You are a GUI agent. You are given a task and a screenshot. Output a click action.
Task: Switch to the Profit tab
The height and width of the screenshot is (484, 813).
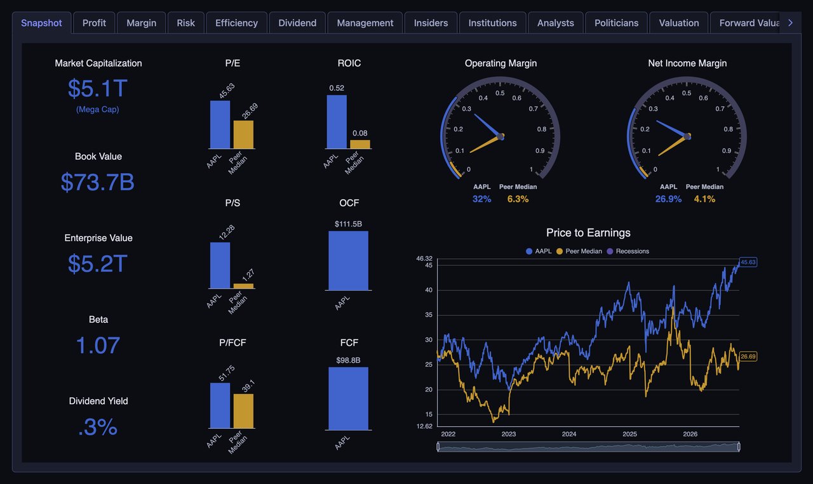[94, 23]
